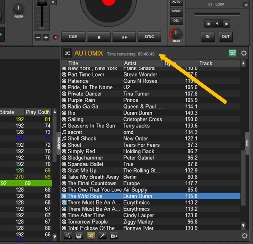Screen dimensions: 253x244
Task: Sort automix list by Artist column
Action: coord(143,63)
